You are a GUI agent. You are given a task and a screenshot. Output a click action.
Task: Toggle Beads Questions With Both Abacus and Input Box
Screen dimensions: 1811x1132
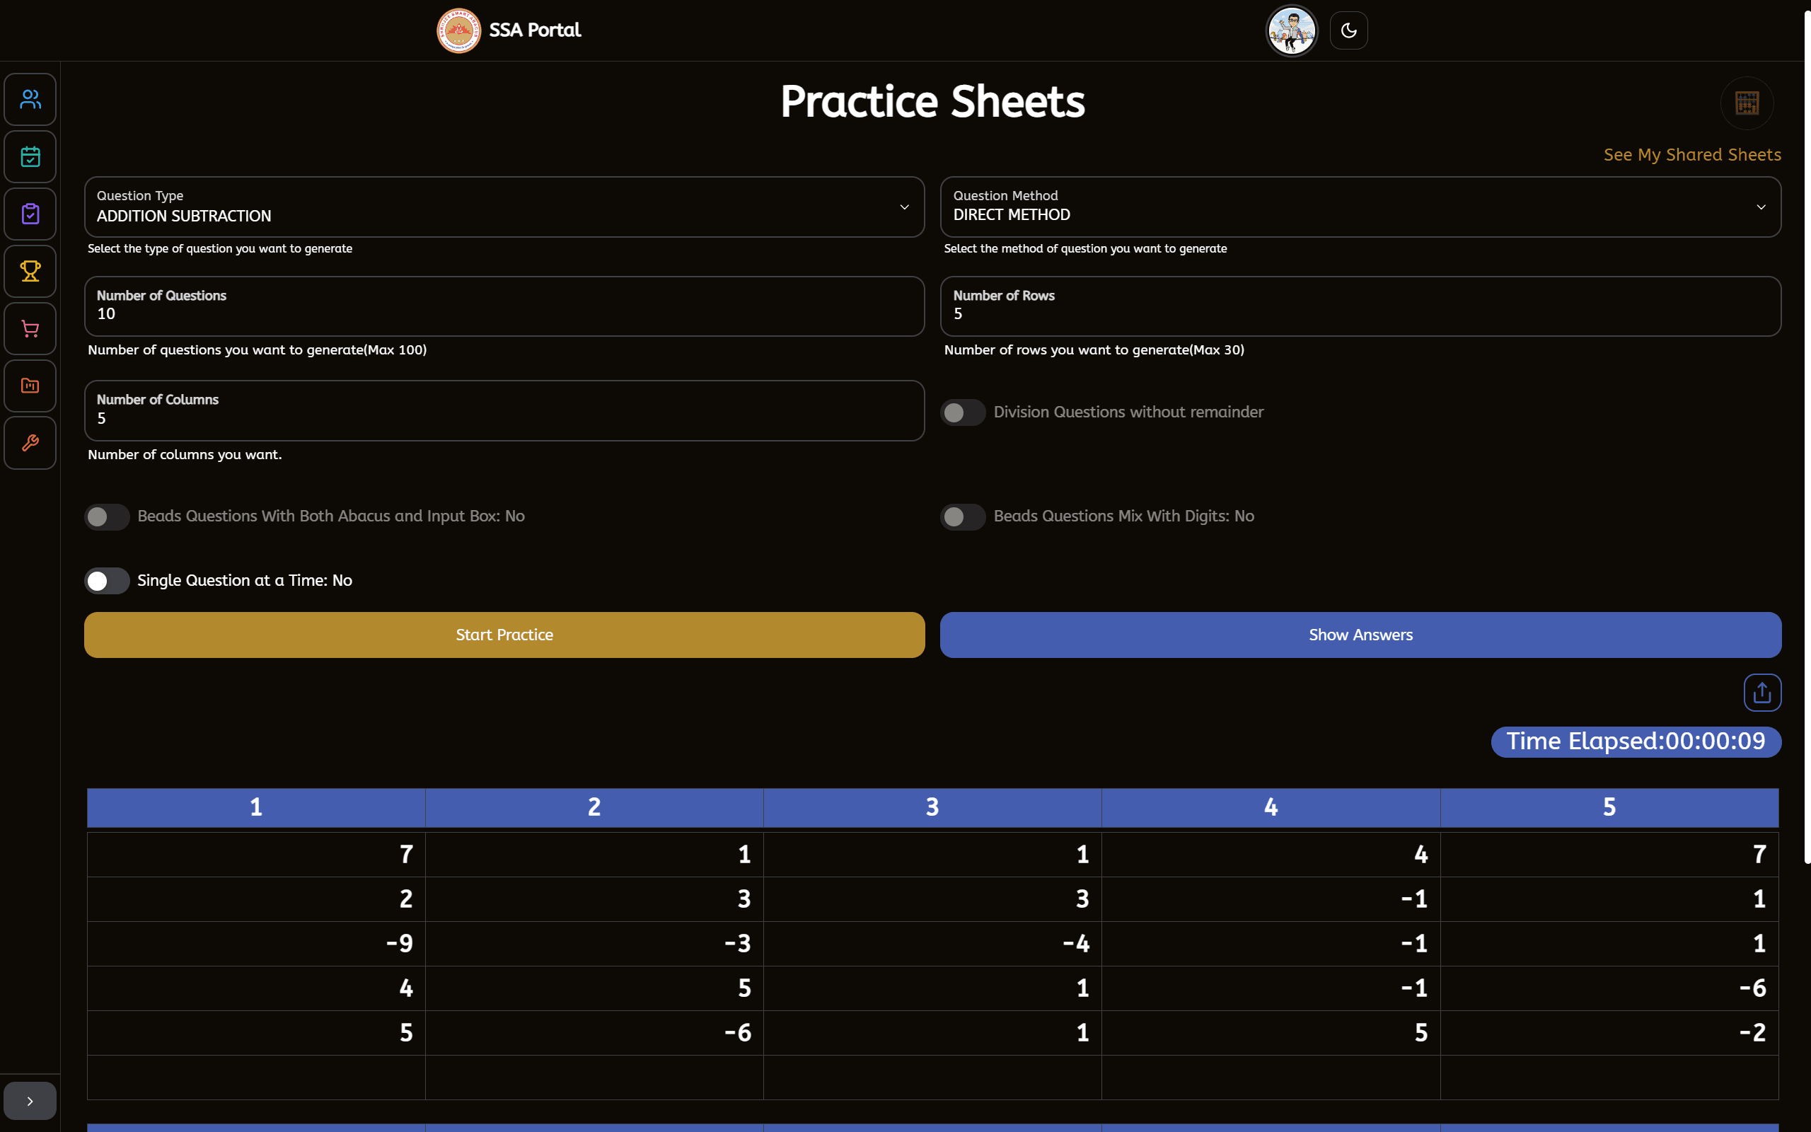[x=106, y=516]
